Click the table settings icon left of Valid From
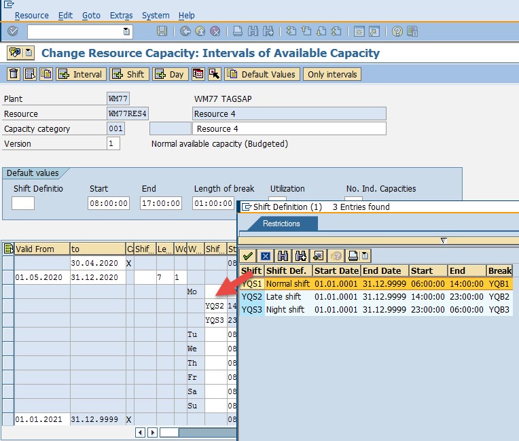 (x=8, y=249)
